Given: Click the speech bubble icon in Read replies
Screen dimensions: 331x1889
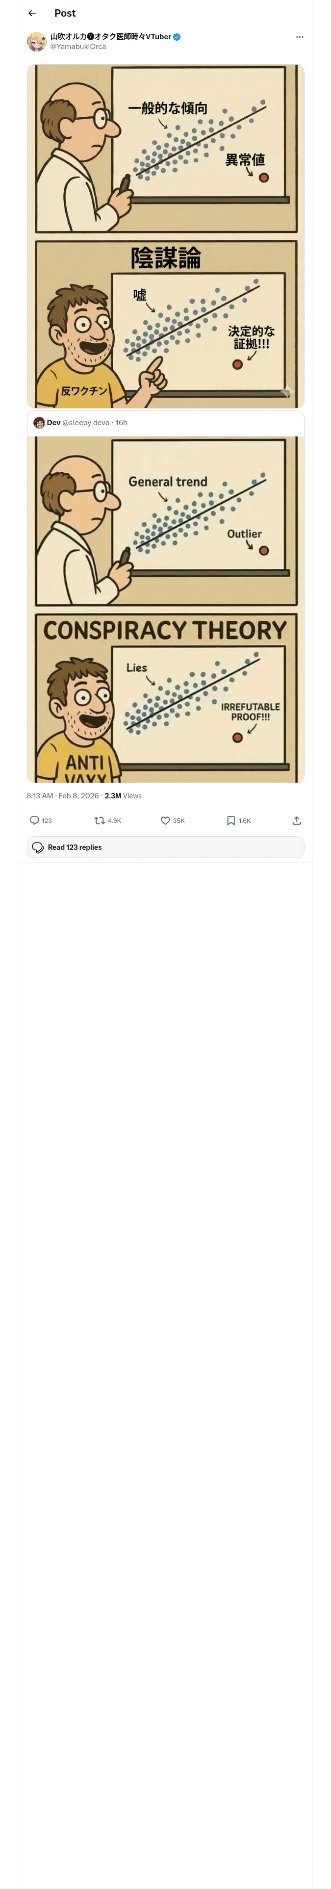Looking at the screenshot, I should tap(38, 848).
